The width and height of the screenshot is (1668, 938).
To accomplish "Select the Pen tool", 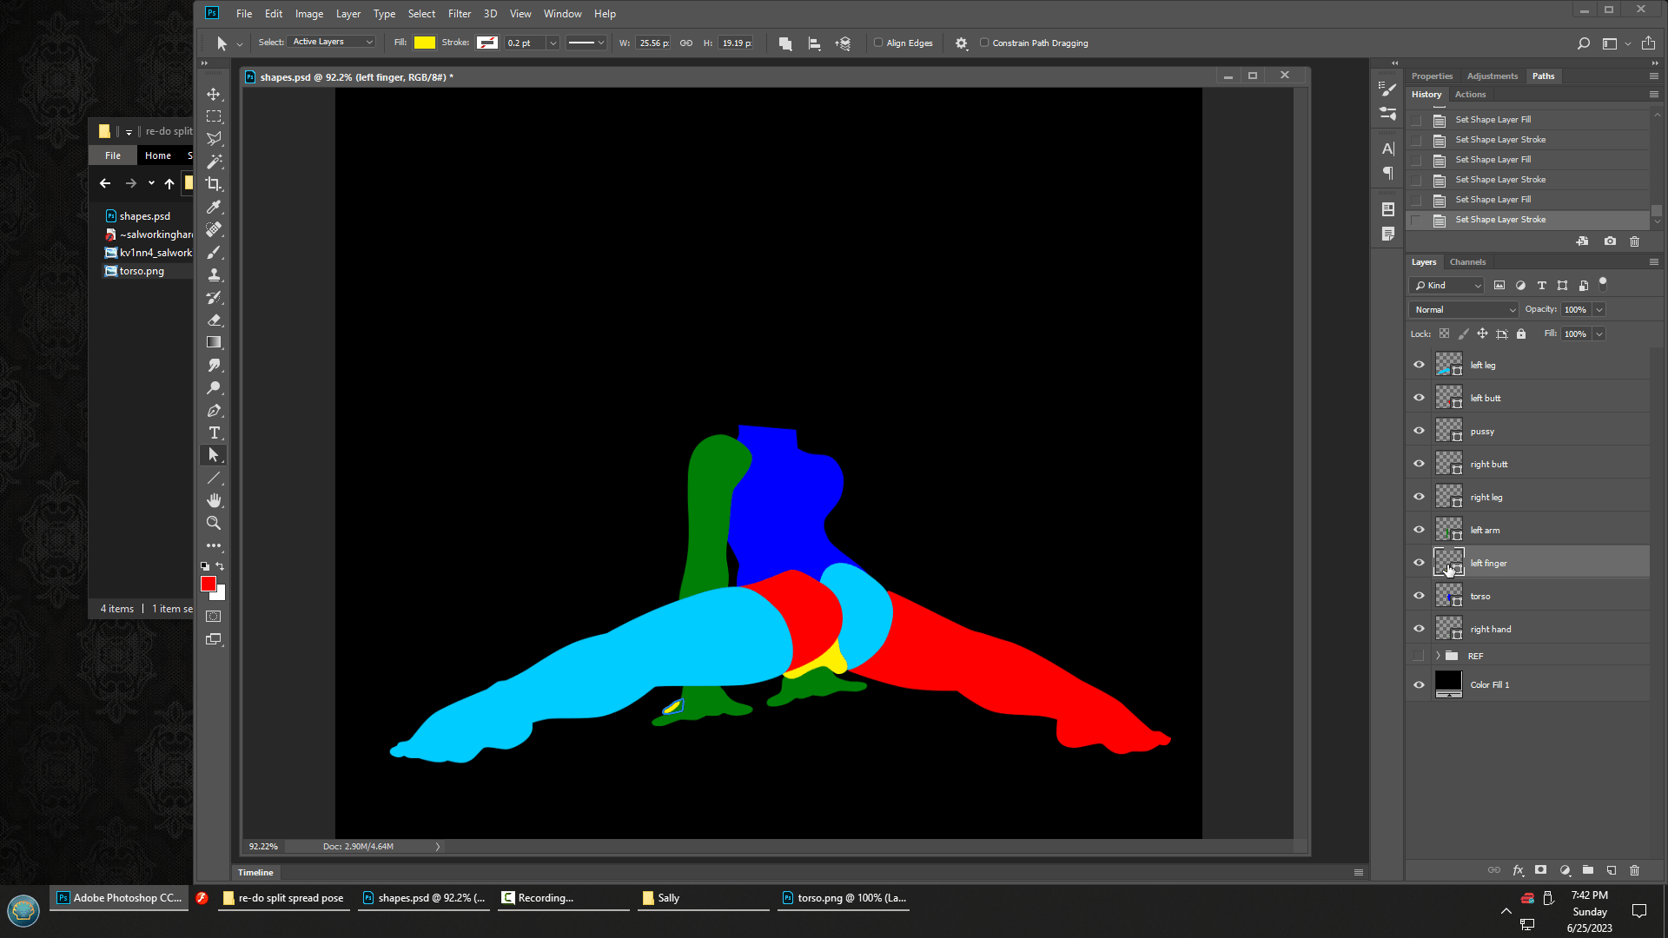I will (x=214, y=411).
